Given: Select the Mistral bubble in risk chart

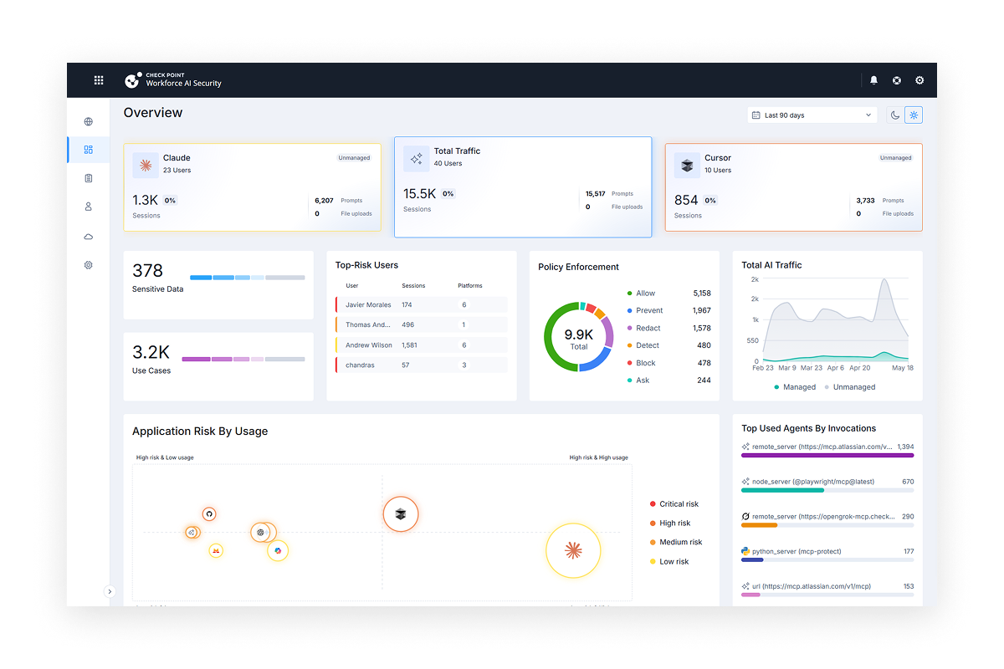Looking at the screenshot, I should pyautogui.click(x=216, y=551).
